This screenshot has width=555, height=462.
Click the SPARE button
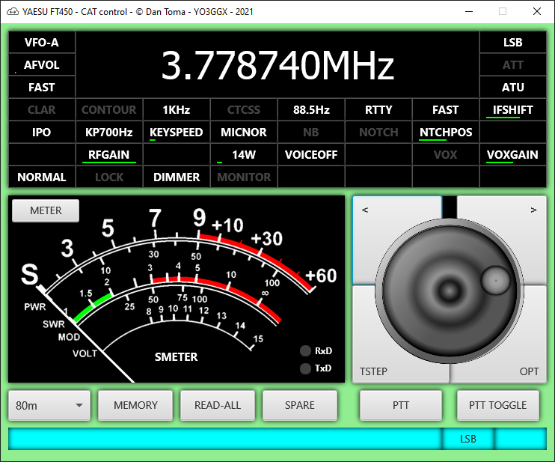point(300,405)
